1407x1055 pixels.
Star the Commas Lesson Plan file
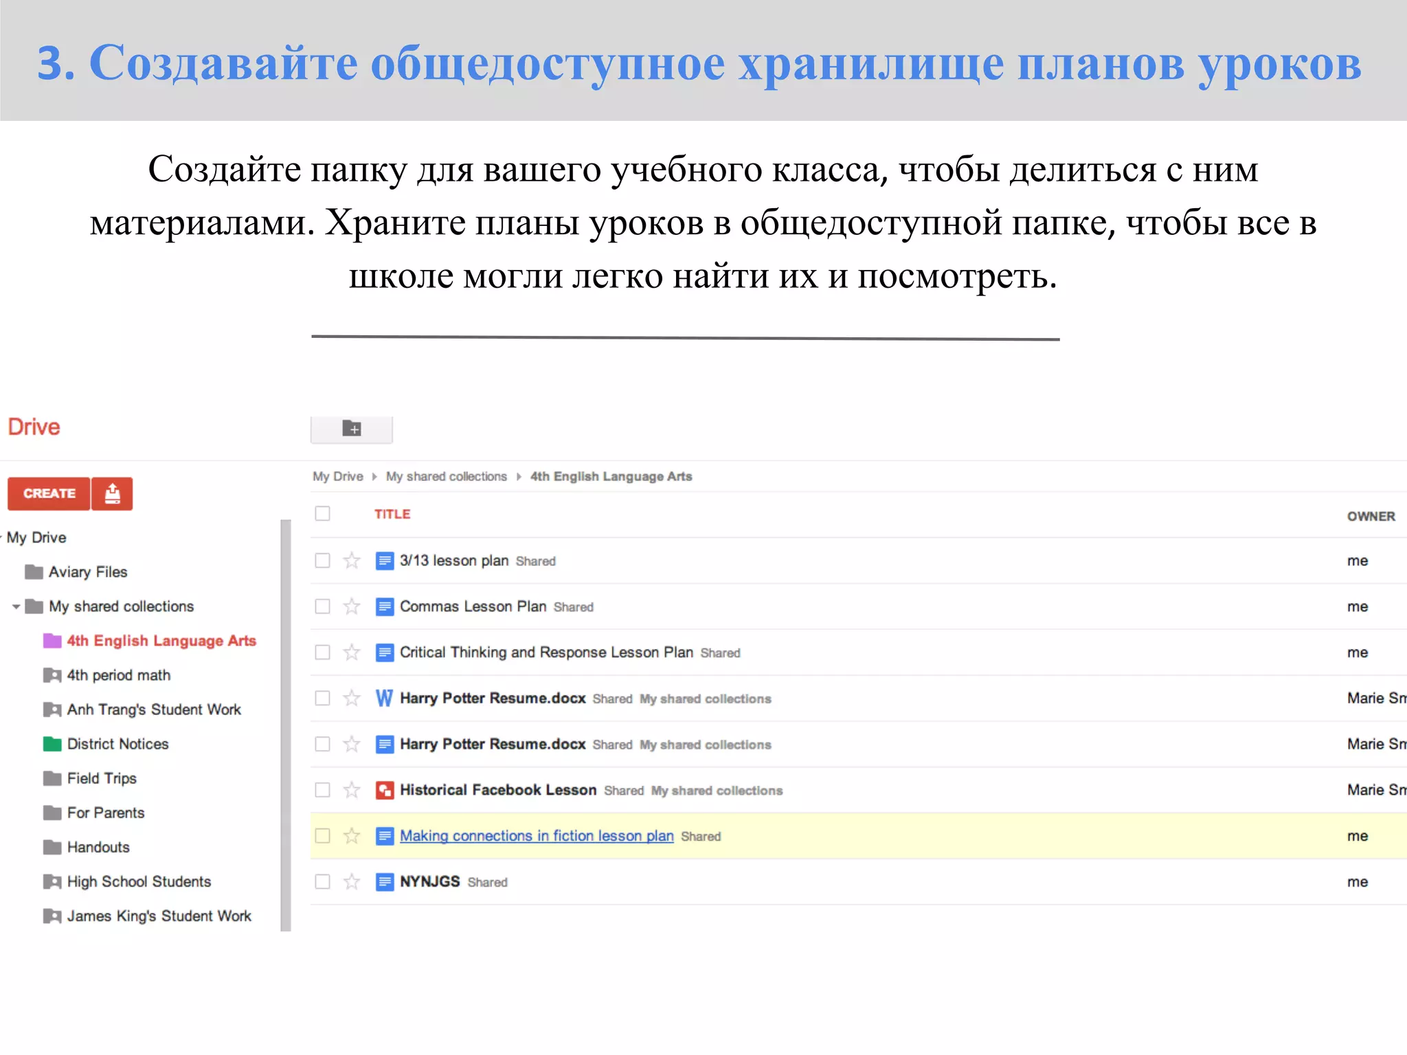pos(352,606)
